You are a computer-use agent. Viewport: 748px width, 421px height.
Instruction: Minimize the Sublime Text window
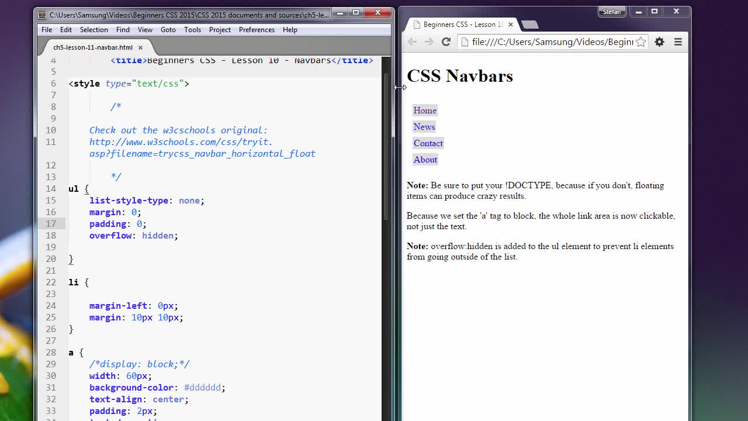pyautogui.click(x=340, y=12)
